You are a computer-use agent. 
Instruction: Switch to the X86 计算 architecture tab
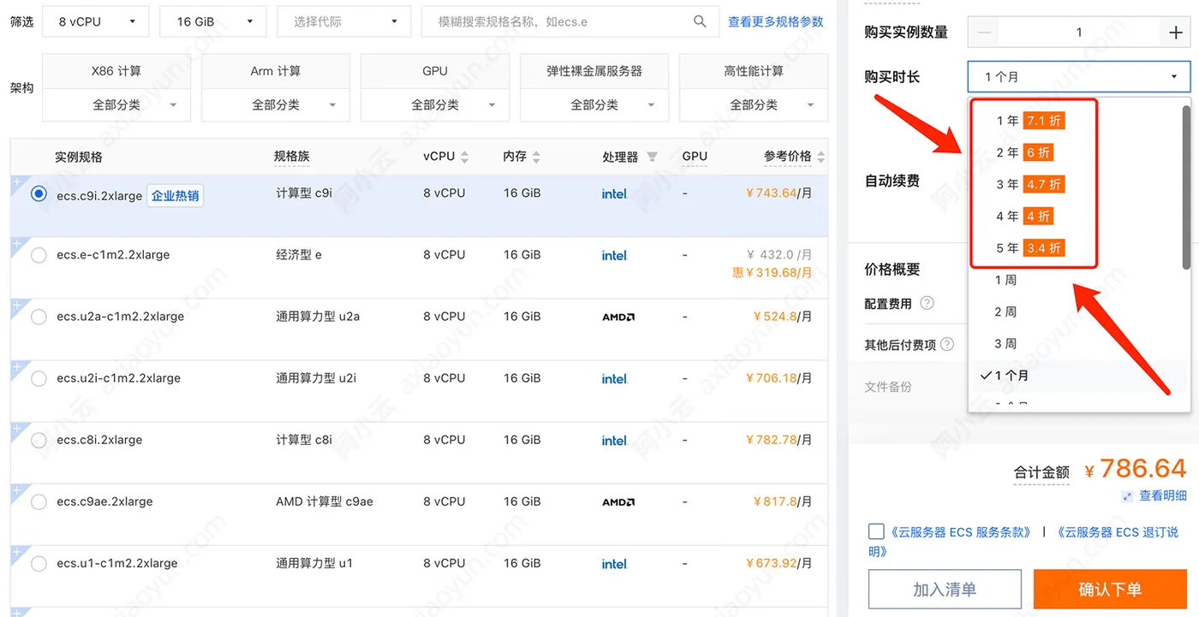pyautogui.click(x=116, y=71)
